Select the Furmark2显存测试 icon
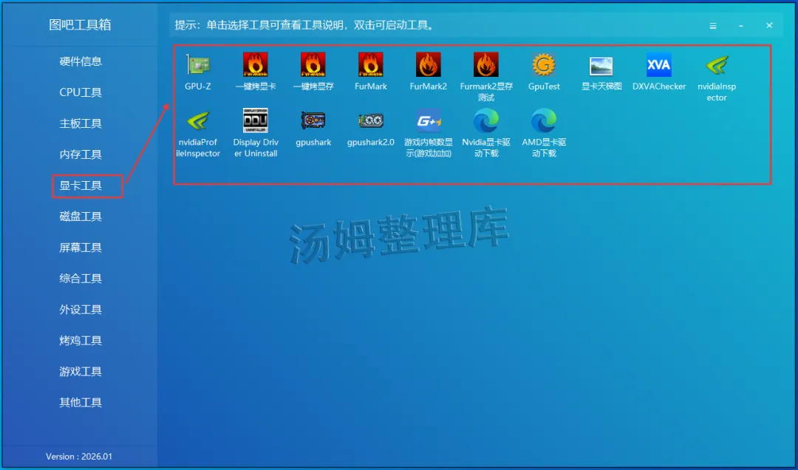This screenshot has width=798, height=470. (x=486, y=65)
